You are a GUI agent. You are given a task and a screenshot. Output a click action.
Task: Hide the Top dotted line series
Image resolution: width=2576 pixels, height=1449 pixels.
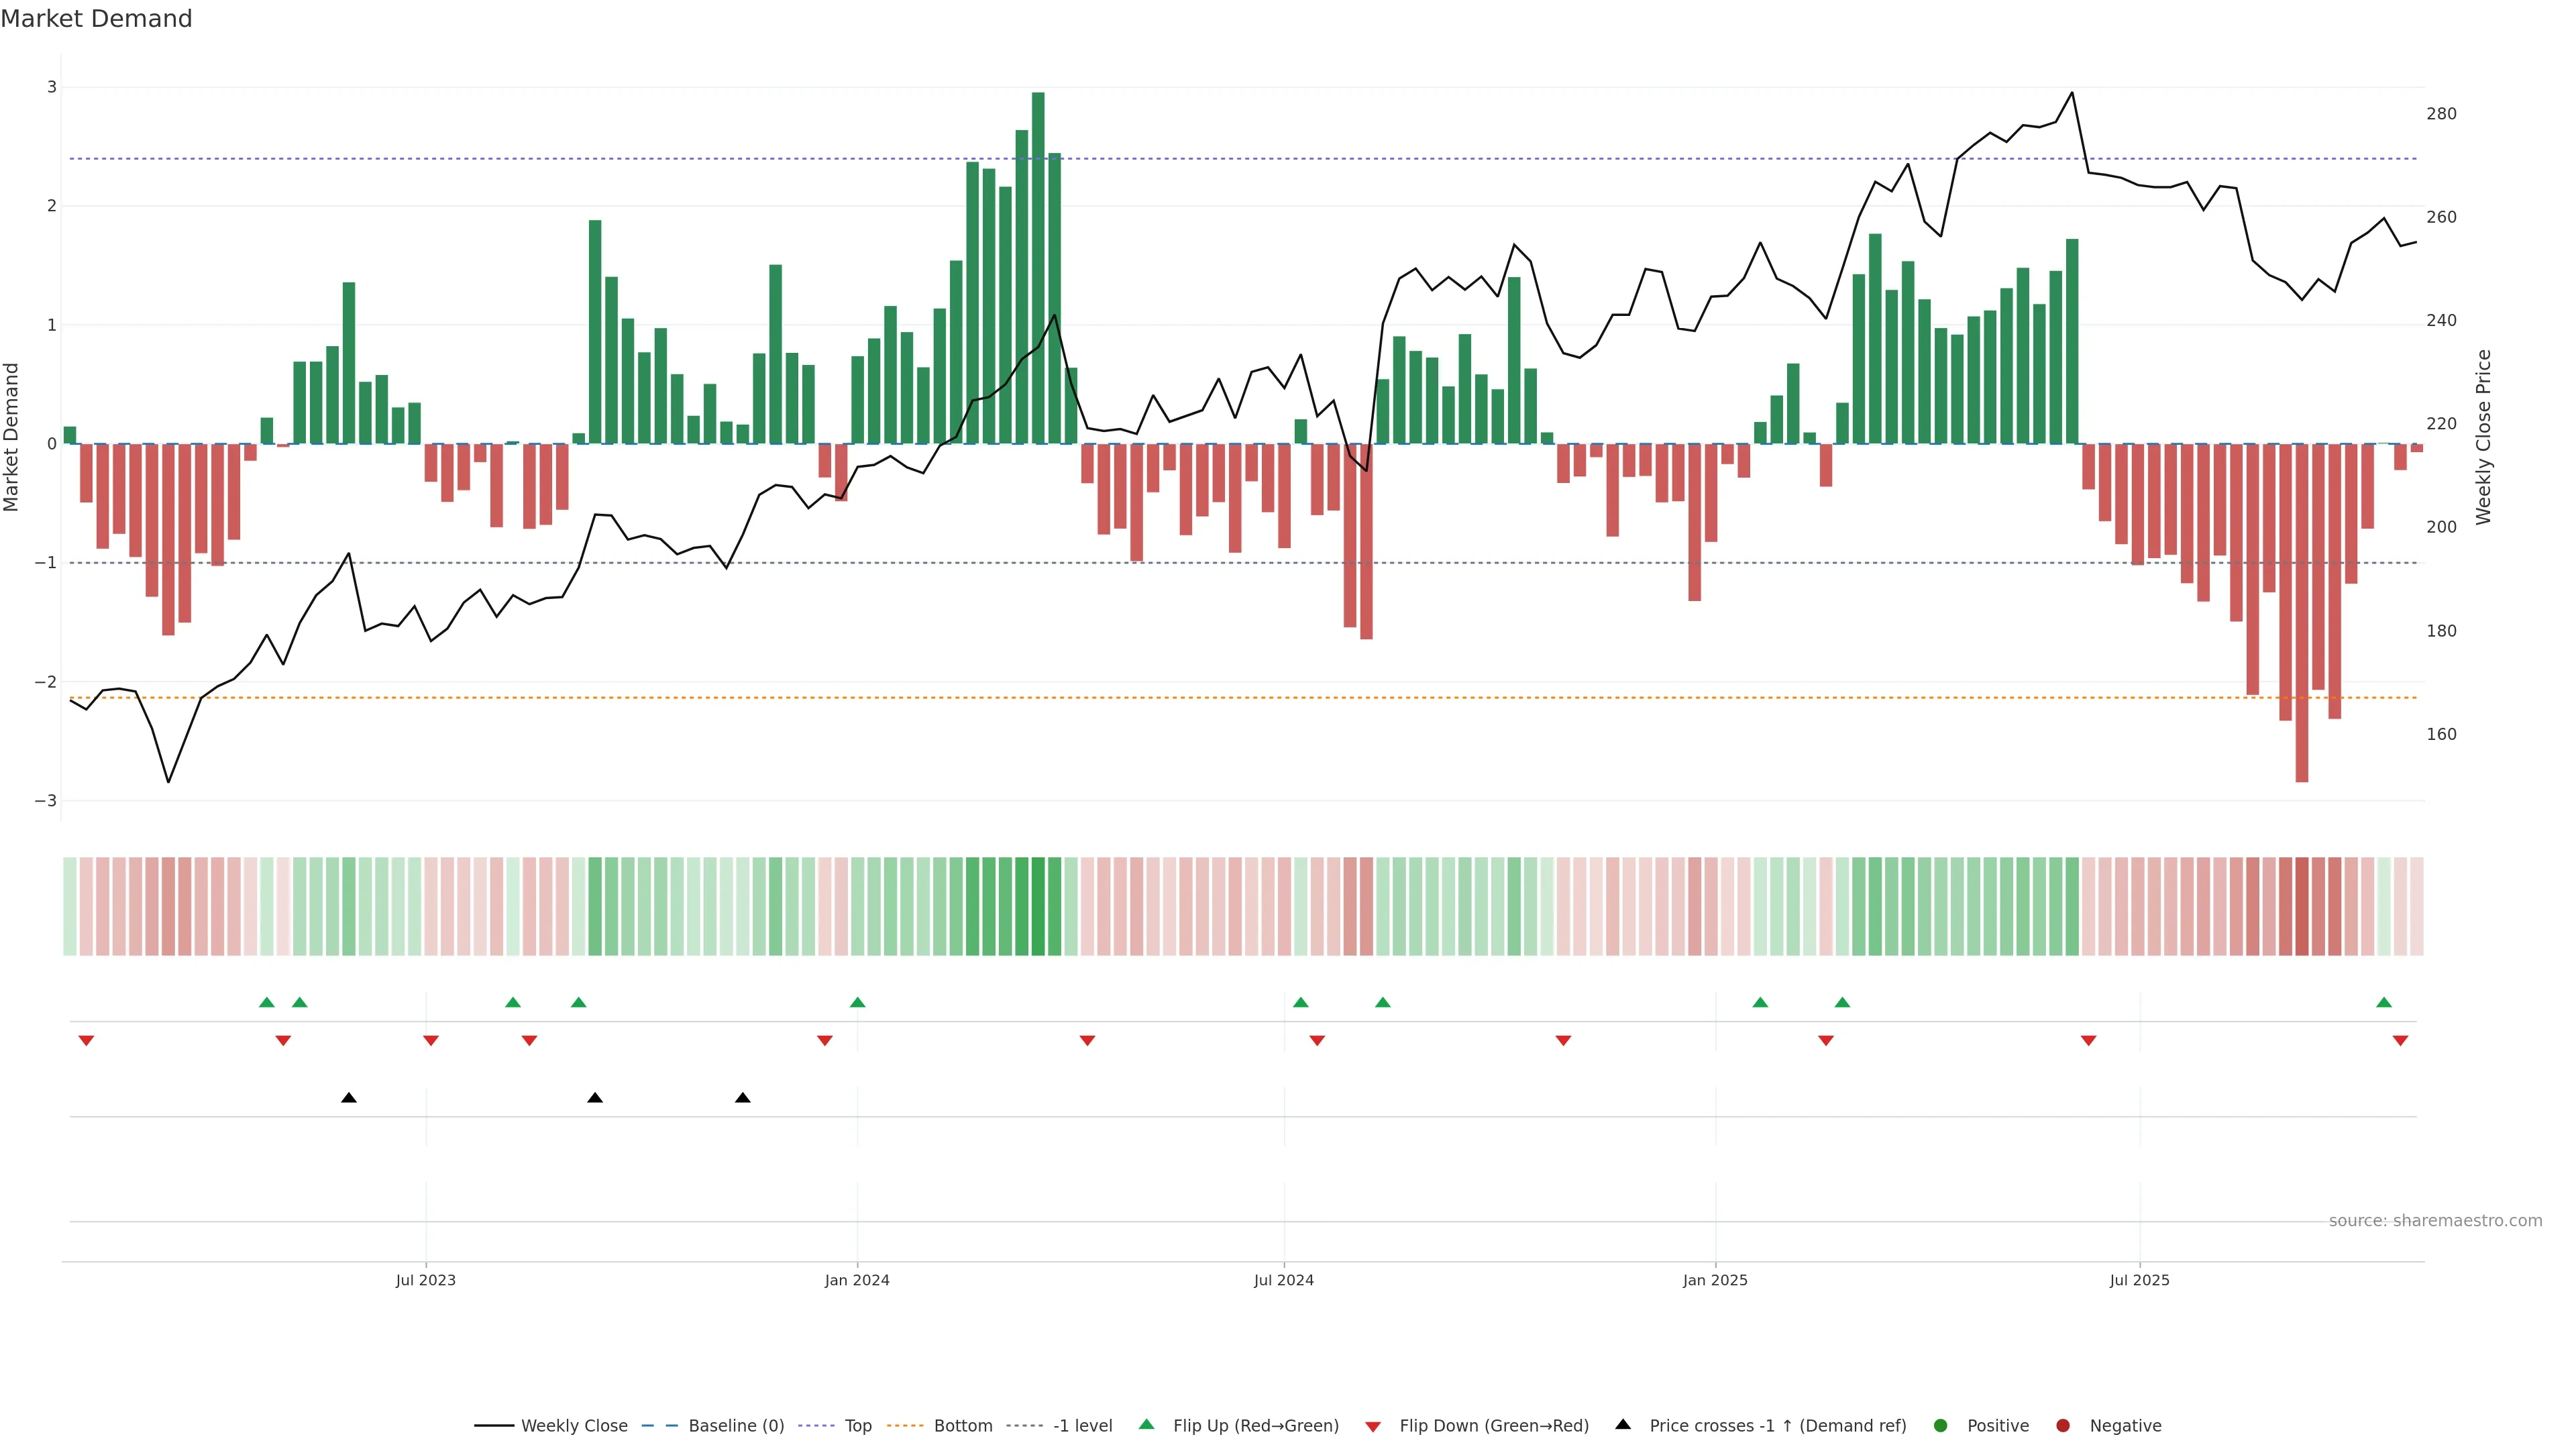[857, 1425]
